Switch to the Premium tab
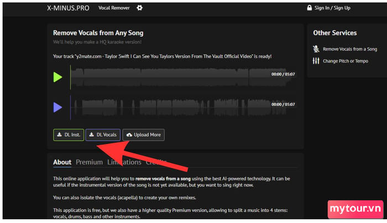This screenshot has height=223, width=387. pos(89,162)
